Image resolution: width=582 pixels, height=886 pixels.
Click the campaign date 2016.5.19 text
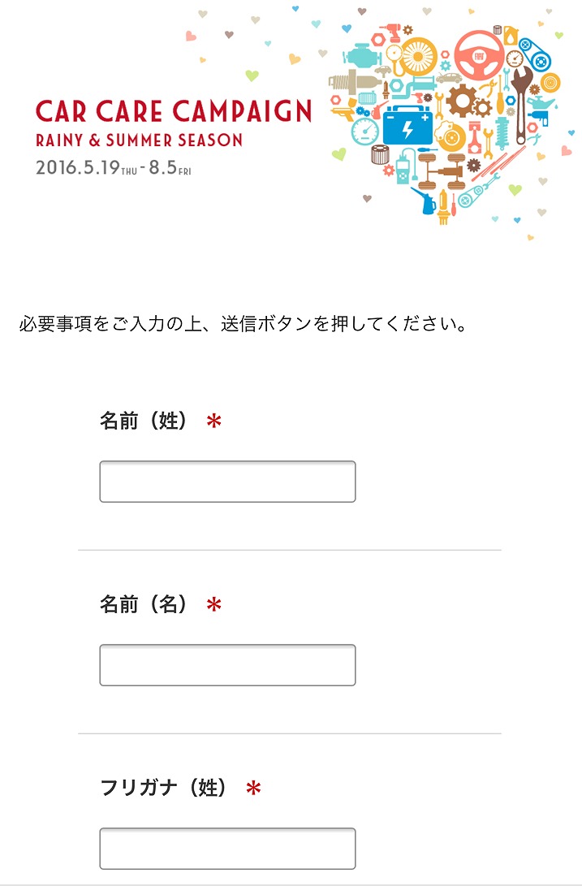[77, 168]
